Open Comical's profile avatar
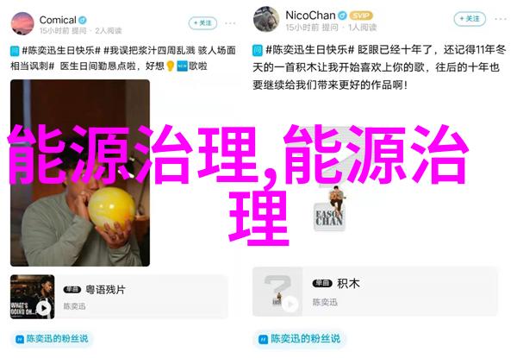 tap(22, 23)
